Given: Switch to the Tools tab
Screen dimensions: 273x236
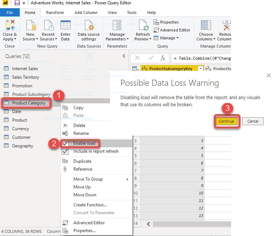Looking at the screenshot, I should 131,13.
